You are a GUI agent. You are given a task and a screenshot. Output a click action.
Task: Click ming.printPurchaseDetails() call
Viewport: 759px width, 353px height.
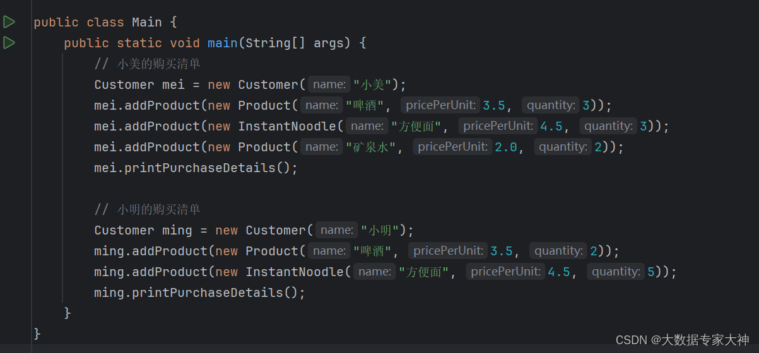199,292
